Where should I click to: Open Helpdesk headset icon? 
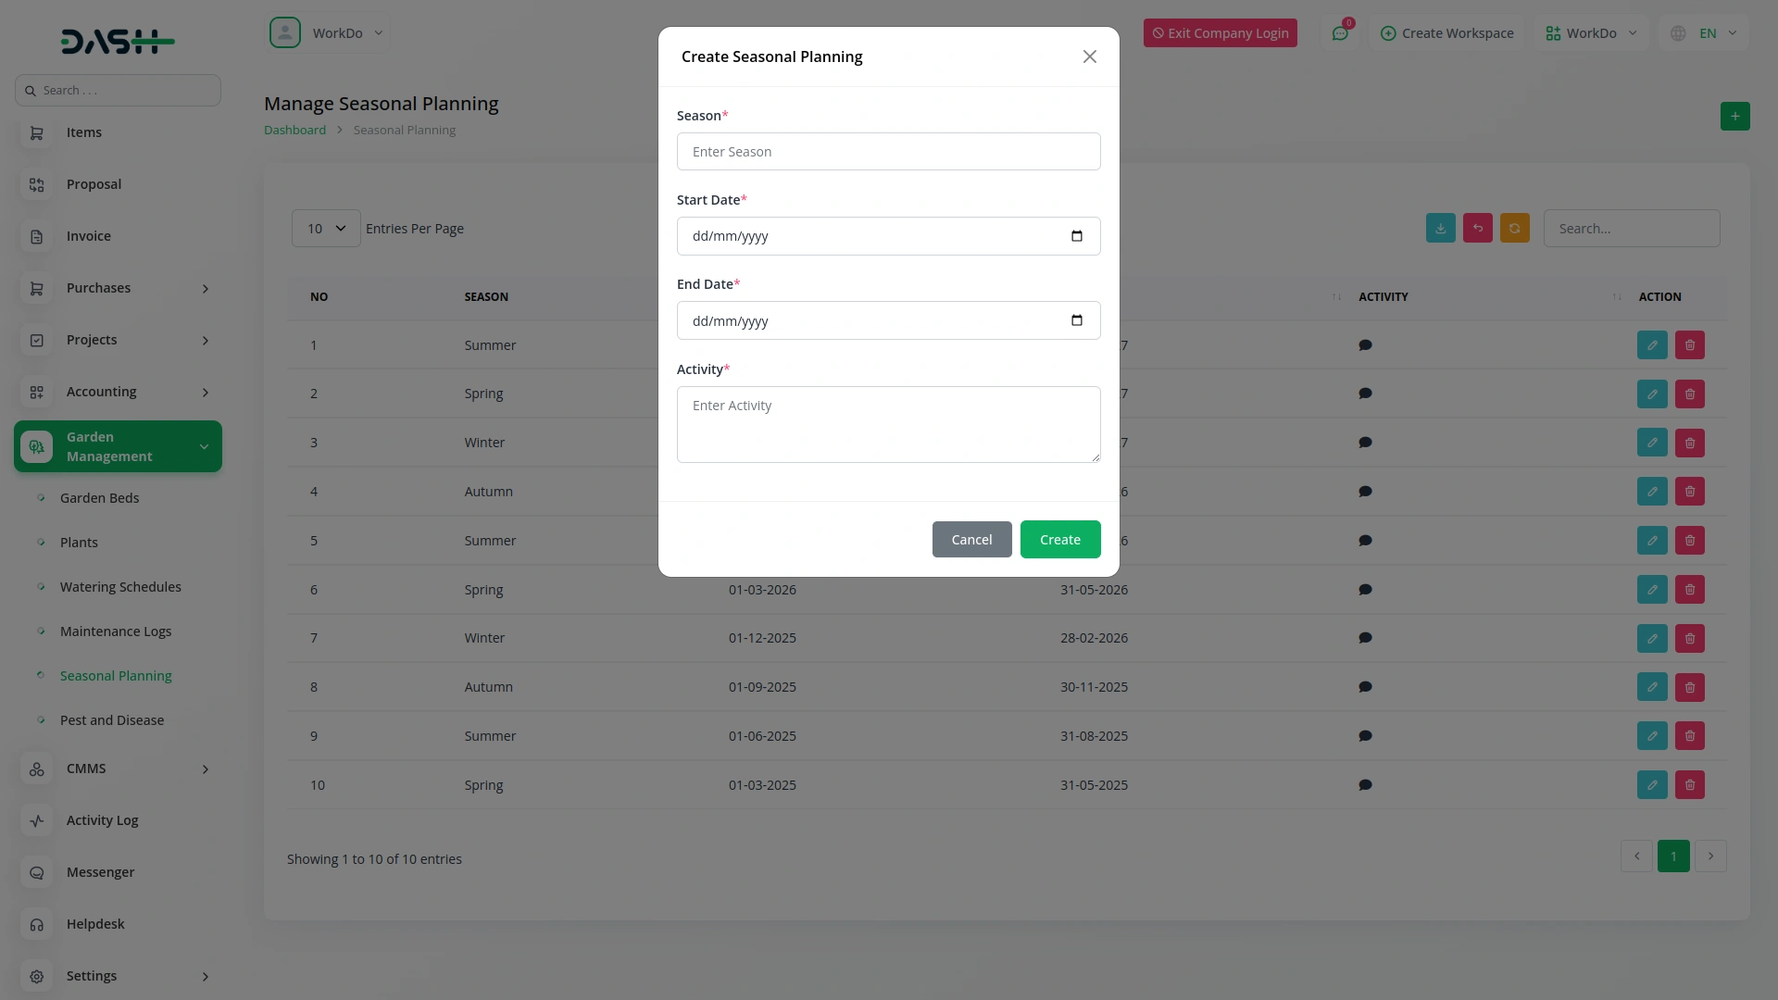tap(36, 924)
